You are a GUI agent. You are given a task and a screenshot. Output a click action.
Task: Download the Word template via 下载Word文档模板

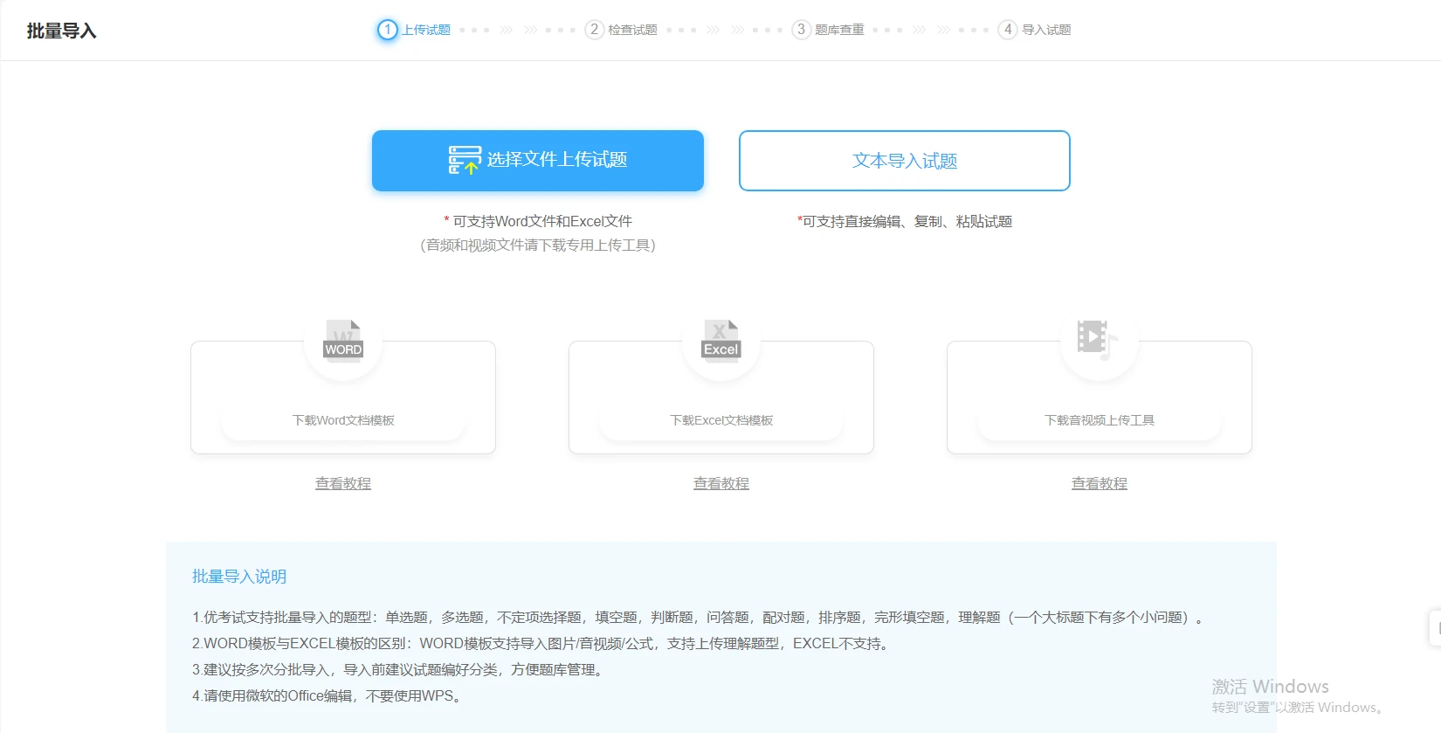(x=343, y=420)
